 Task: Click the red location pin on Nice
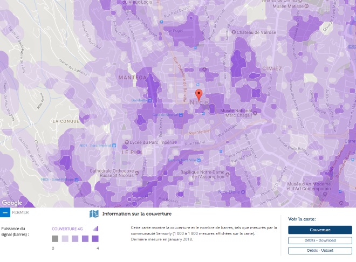click(x=199, y=95)
